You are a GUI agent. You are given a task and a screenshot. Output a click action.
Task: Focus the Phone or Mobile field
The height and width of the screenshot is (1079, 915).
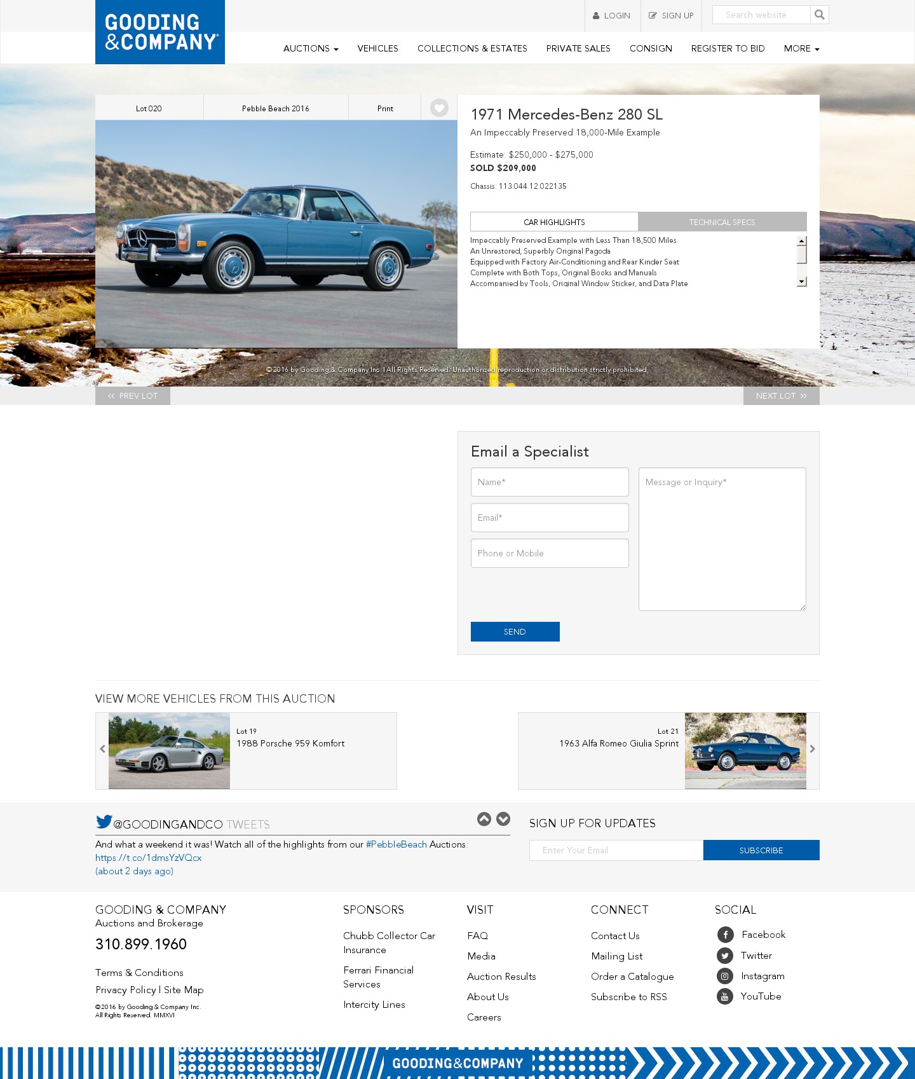550,553
